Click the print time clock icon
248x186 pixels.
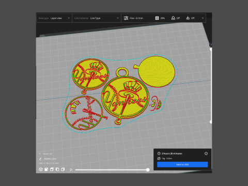(159, 153)
